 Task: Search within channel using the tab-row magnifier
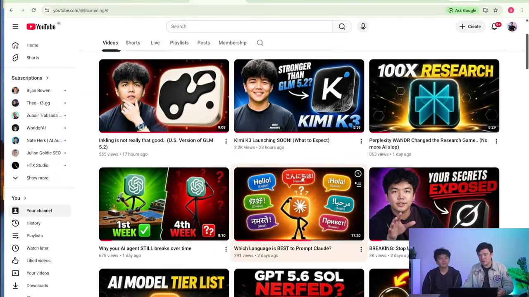click(x=260, y=42)
